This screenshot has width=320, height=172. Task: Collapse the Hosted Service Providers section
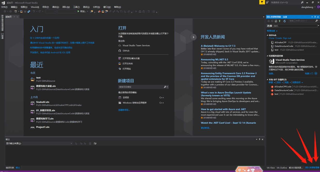coord(268,56)
